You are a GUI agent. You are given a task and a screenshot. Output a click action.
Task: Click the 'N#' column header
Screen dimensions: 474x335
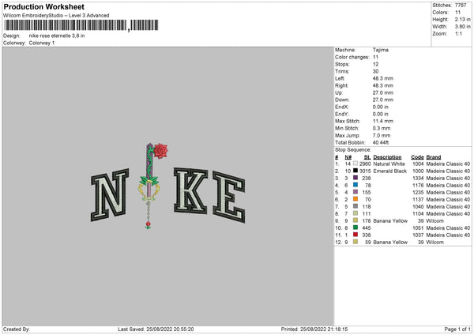tap(348, 157)
